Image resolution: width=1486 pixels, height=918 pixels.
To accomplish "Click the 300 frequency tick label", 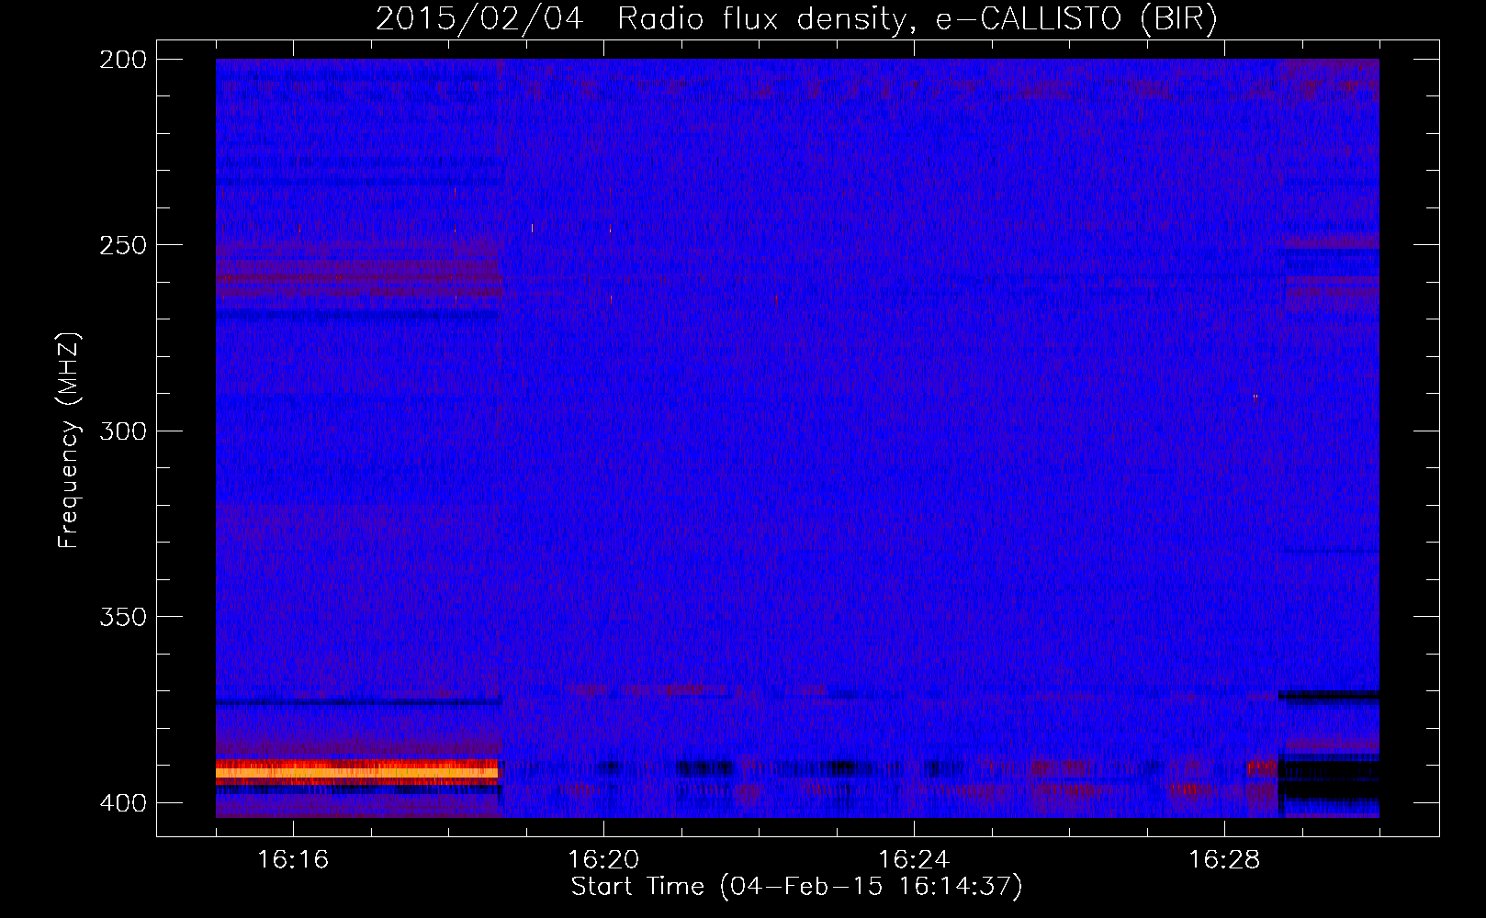I will click(x=123, y=431).
